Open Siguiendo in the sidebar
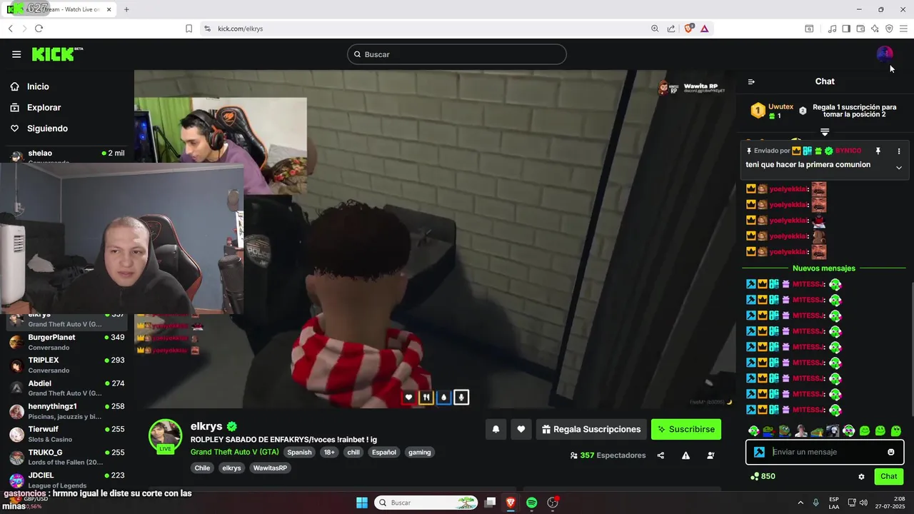 47,128
